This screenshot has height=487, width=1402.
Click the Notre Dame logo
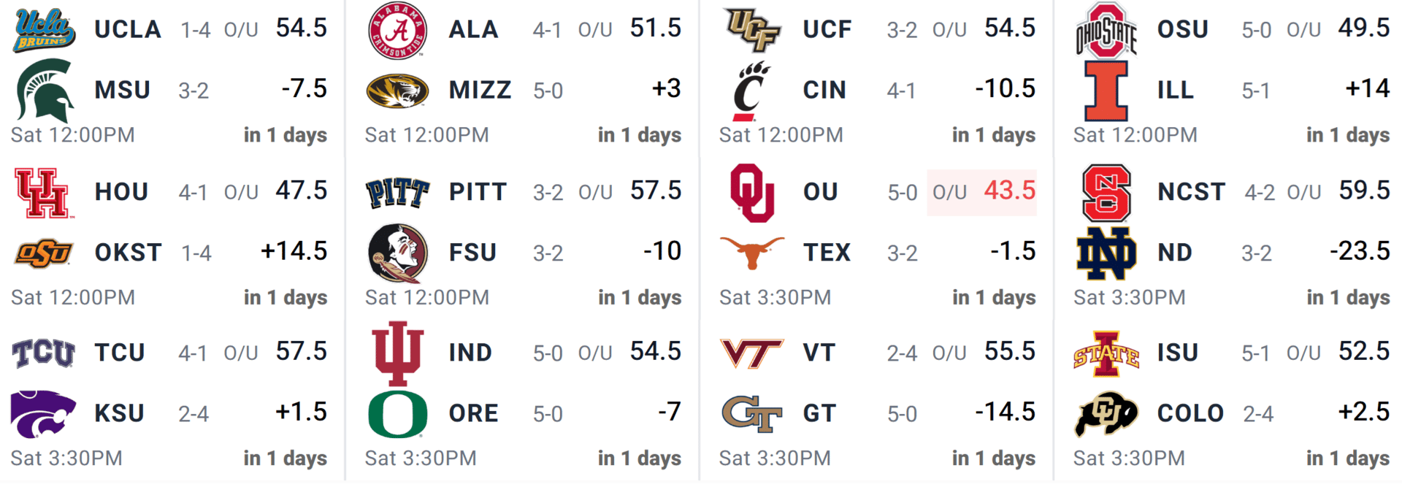point(1106,253)
